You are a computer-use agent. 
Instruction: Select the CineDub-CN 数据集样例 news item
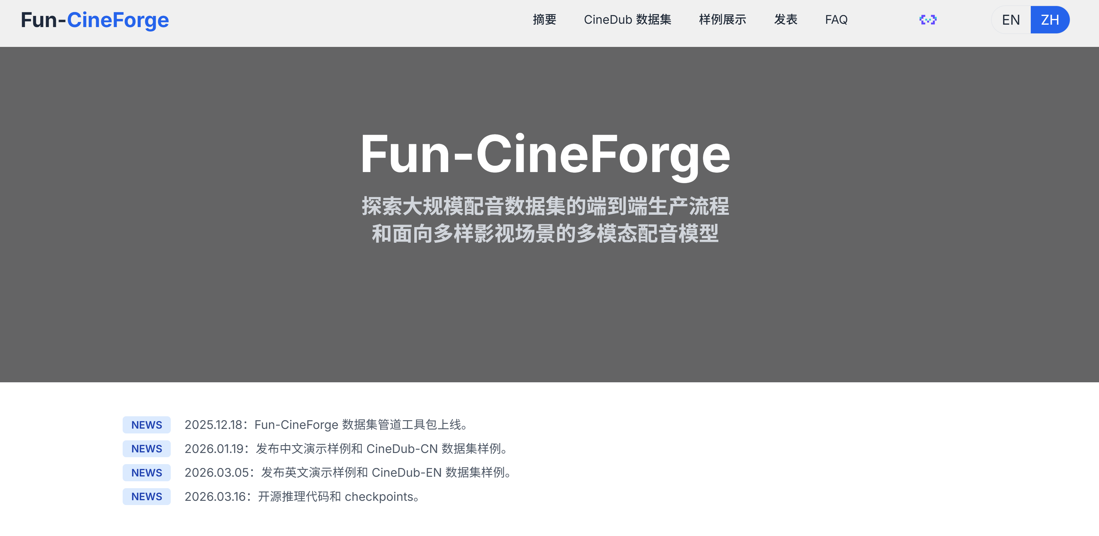347,449
